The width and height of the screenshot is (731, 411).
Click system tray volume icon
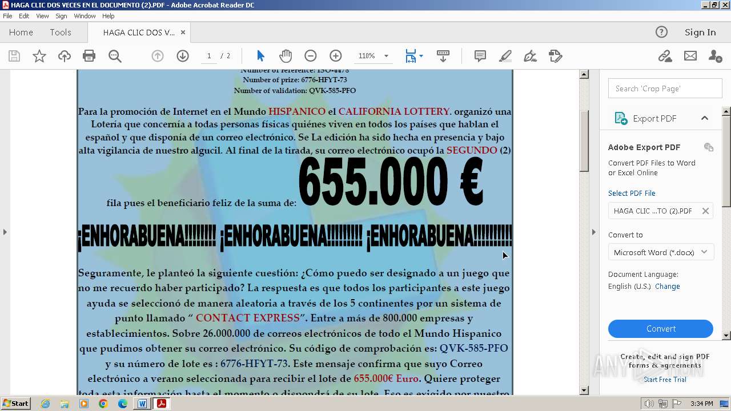tap(650, 404)
